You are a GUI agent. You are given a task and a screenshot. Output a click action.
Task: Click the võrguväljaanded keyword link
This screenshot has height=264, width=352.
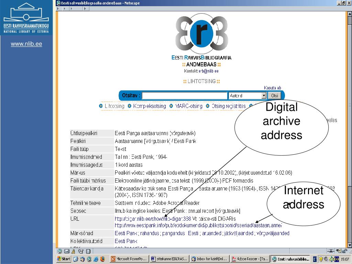tap(273, 233)
